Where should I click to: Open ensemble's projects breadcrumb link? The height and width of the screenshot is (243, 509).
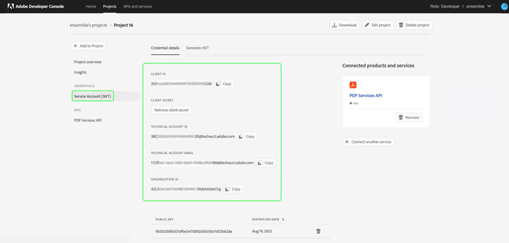(x=89, y=25)
